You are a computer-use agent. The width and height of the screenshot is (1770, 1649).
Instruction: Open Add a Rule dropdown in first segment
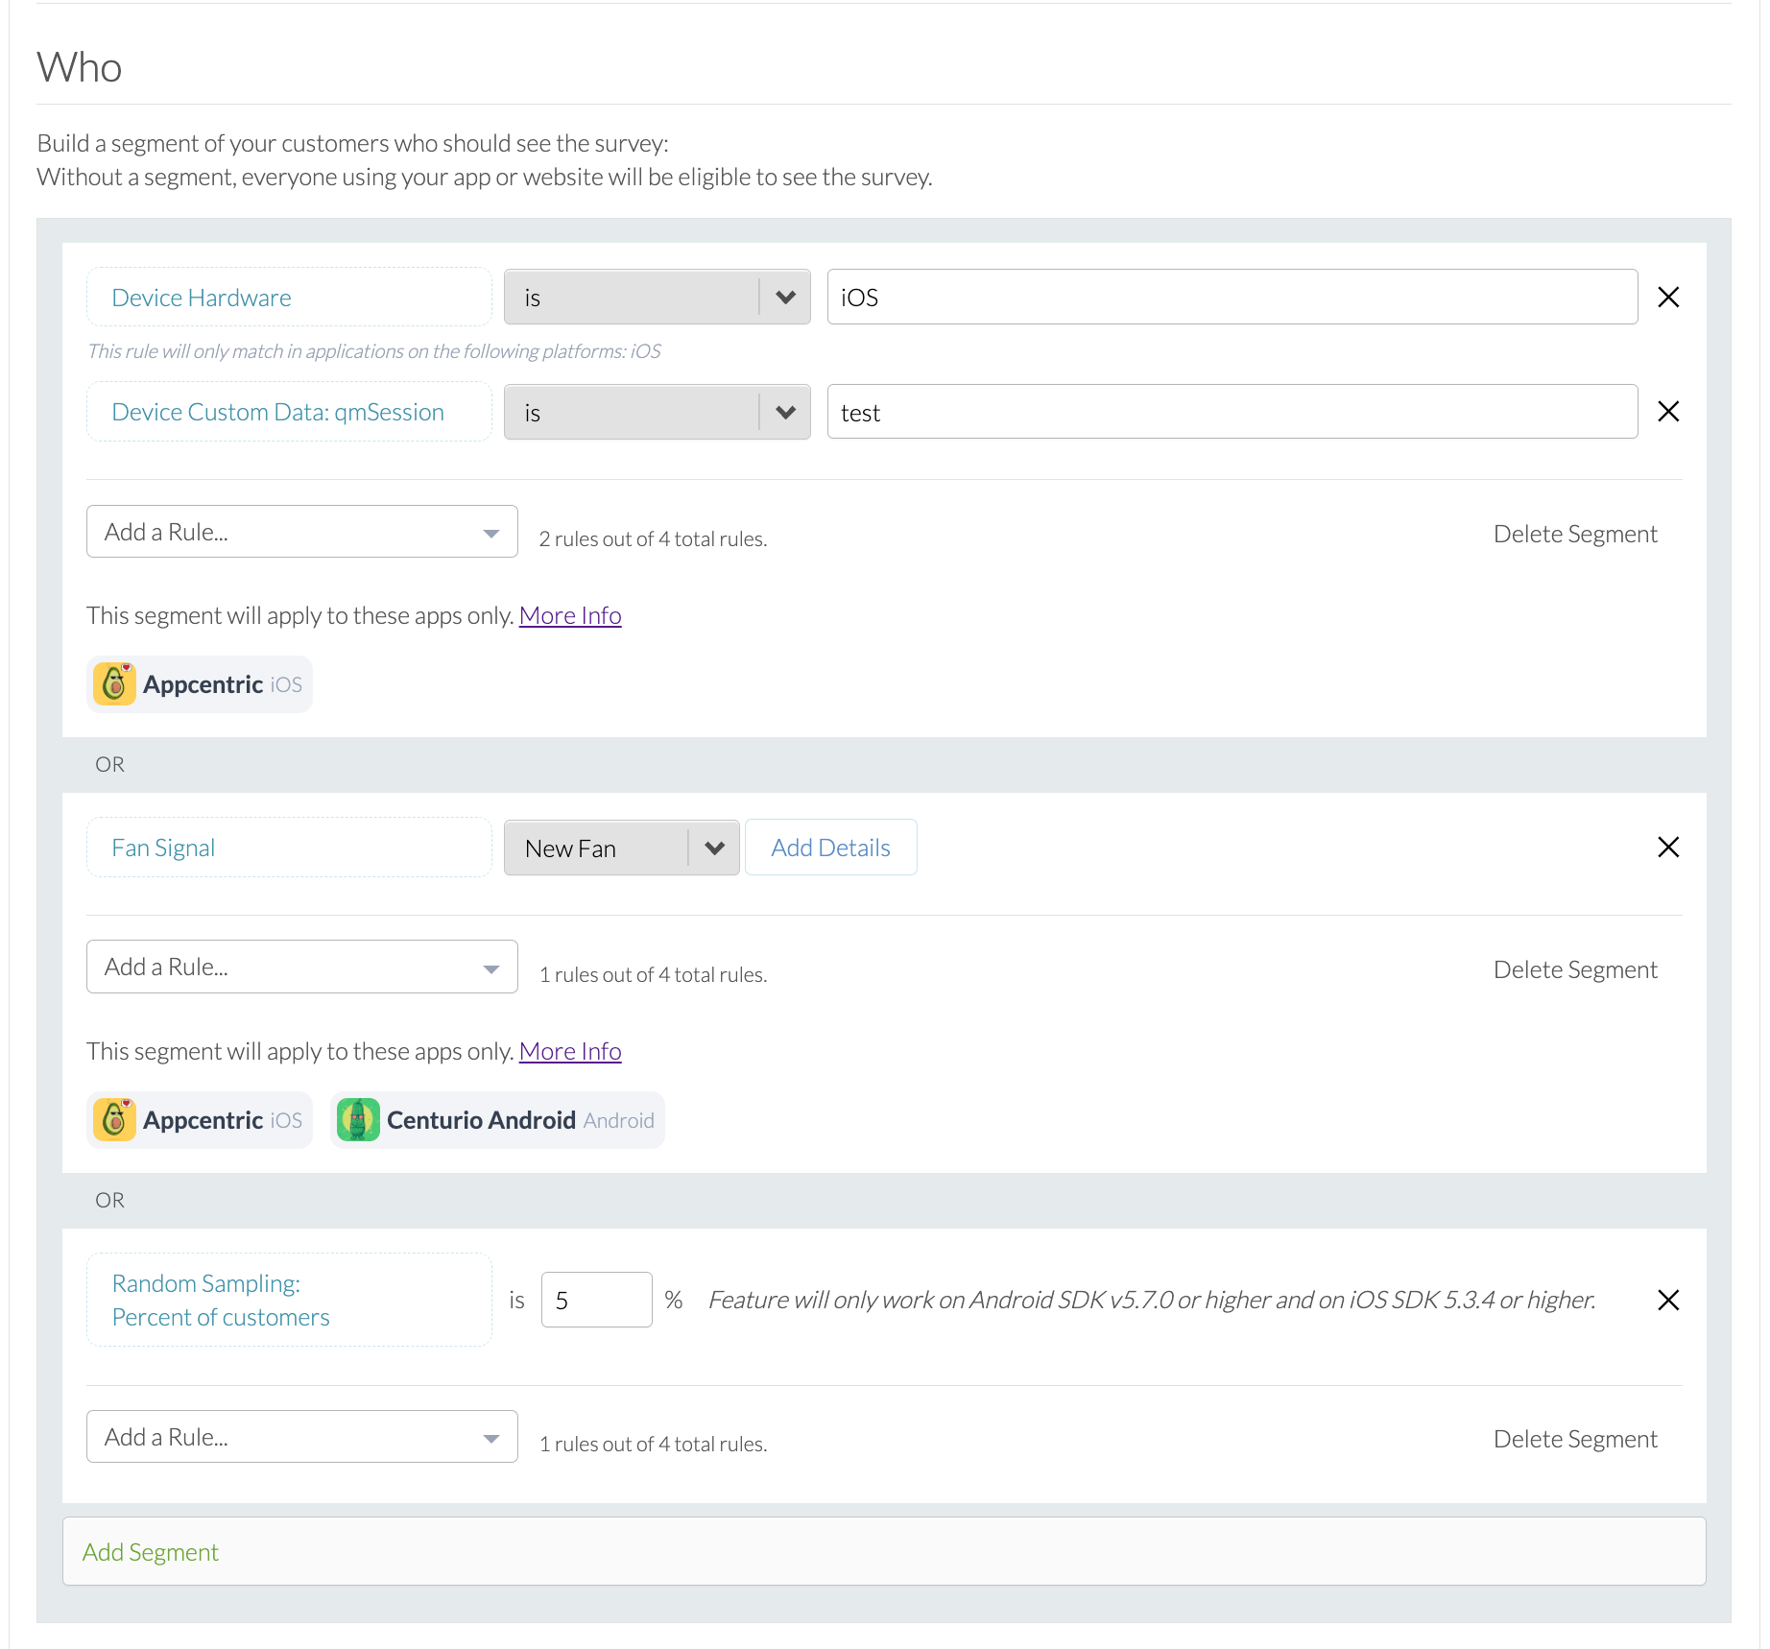[301, 532]
